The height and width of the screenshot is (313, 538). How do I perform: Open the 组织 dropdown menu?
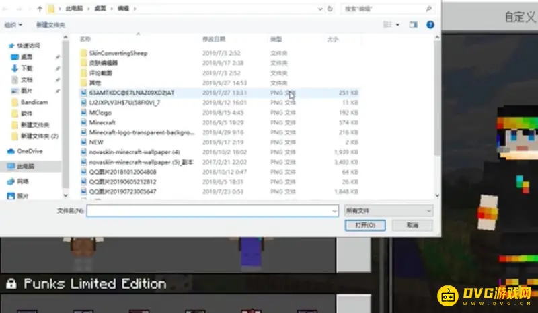[x=13, y=25]
